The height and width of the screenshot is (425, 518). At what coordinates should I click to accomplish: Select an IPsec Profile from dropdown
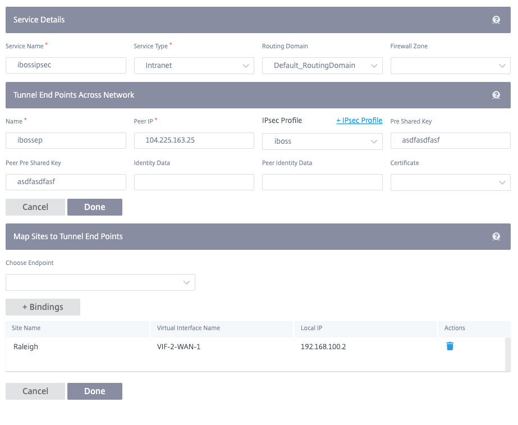point(322,141)
